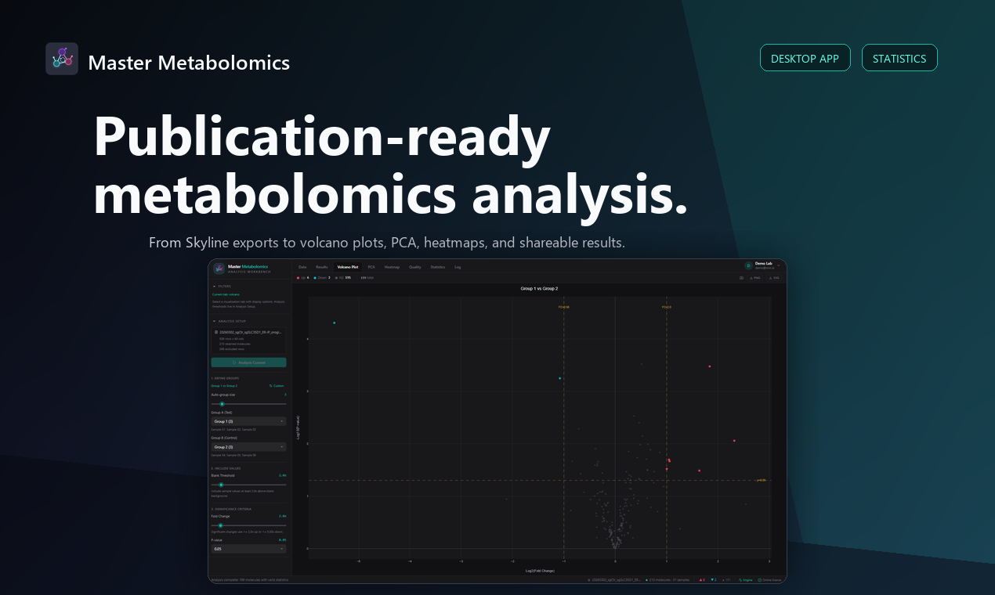Adjust the Blank Threshold slider
This screenshot has width=995, height=595.
click(248, 485)
